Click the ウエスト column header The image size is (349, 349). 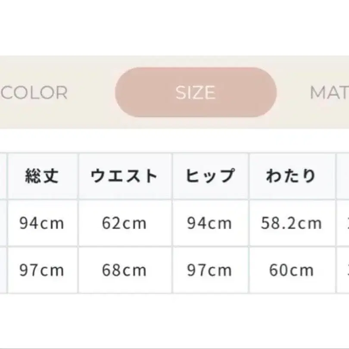tap(125, 176)
